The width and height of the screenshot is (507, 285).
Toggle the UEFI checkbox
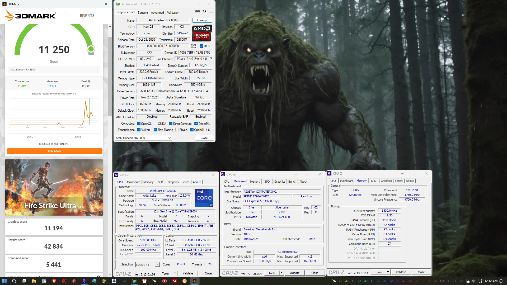pyautogui.click(x=201, y=46)
